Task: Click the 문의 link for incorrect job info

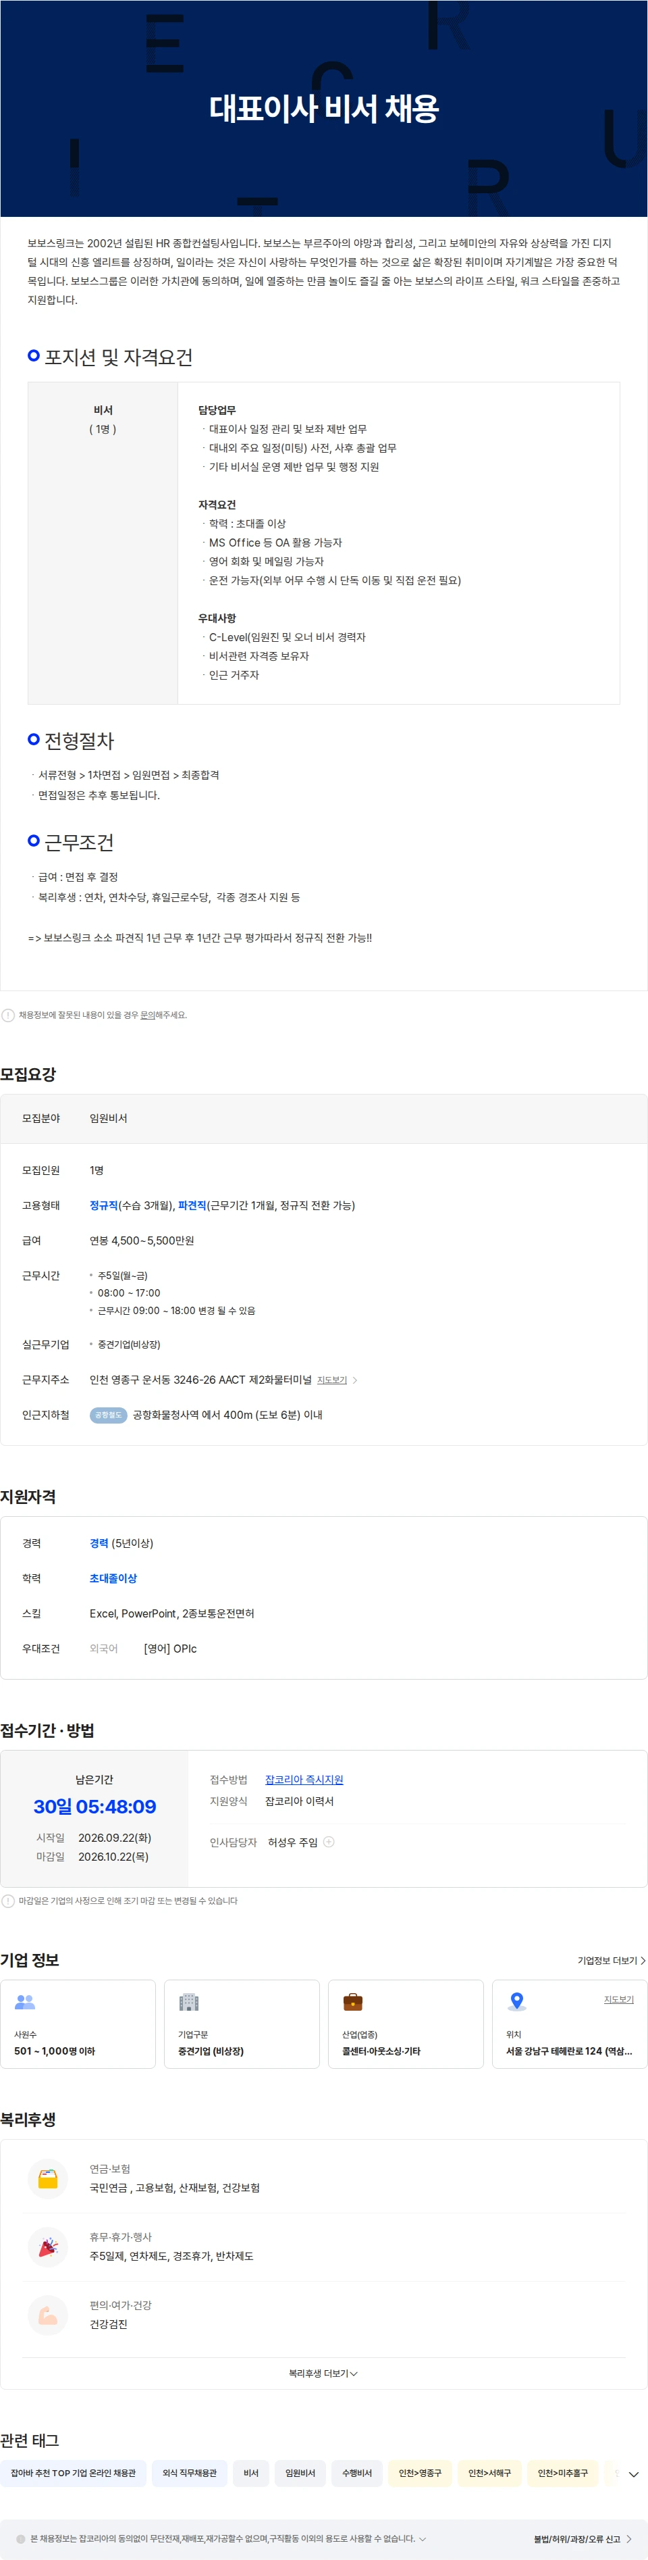Action: pyautogui.click(x=147, y=1015)
